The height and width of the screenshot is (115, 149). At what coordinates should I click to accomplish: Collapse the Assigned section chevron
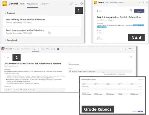(5, 13)
